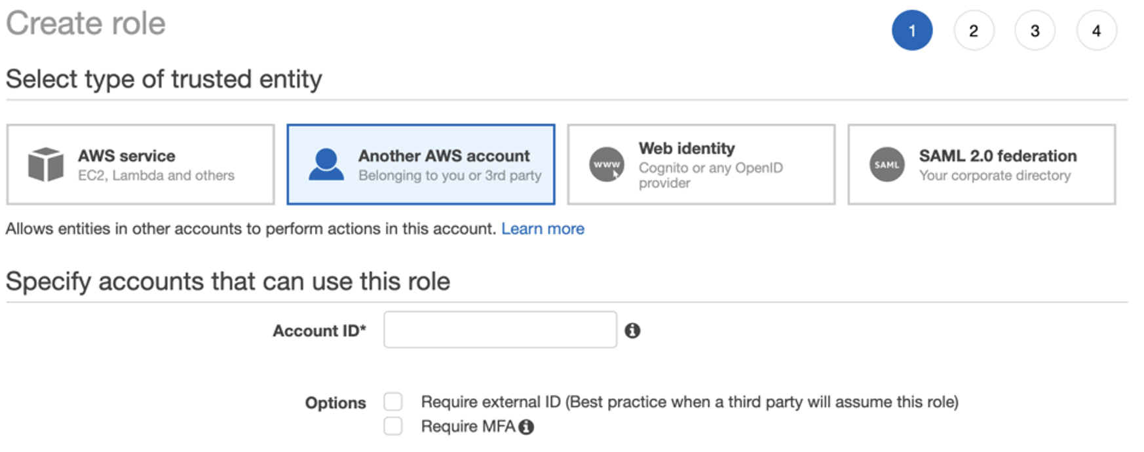The width and height of the screenshot is (1144, 452).
Task: Click the highlighted step 1 indicator
Action: click(x=912, y=30)
